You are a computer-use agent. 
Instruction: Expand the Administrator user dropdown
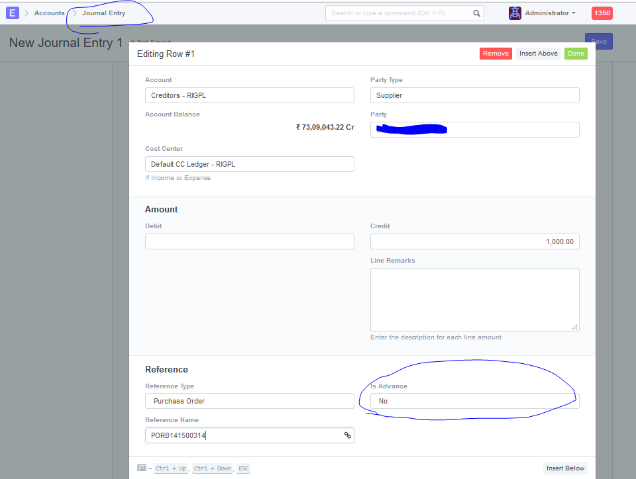551,13
